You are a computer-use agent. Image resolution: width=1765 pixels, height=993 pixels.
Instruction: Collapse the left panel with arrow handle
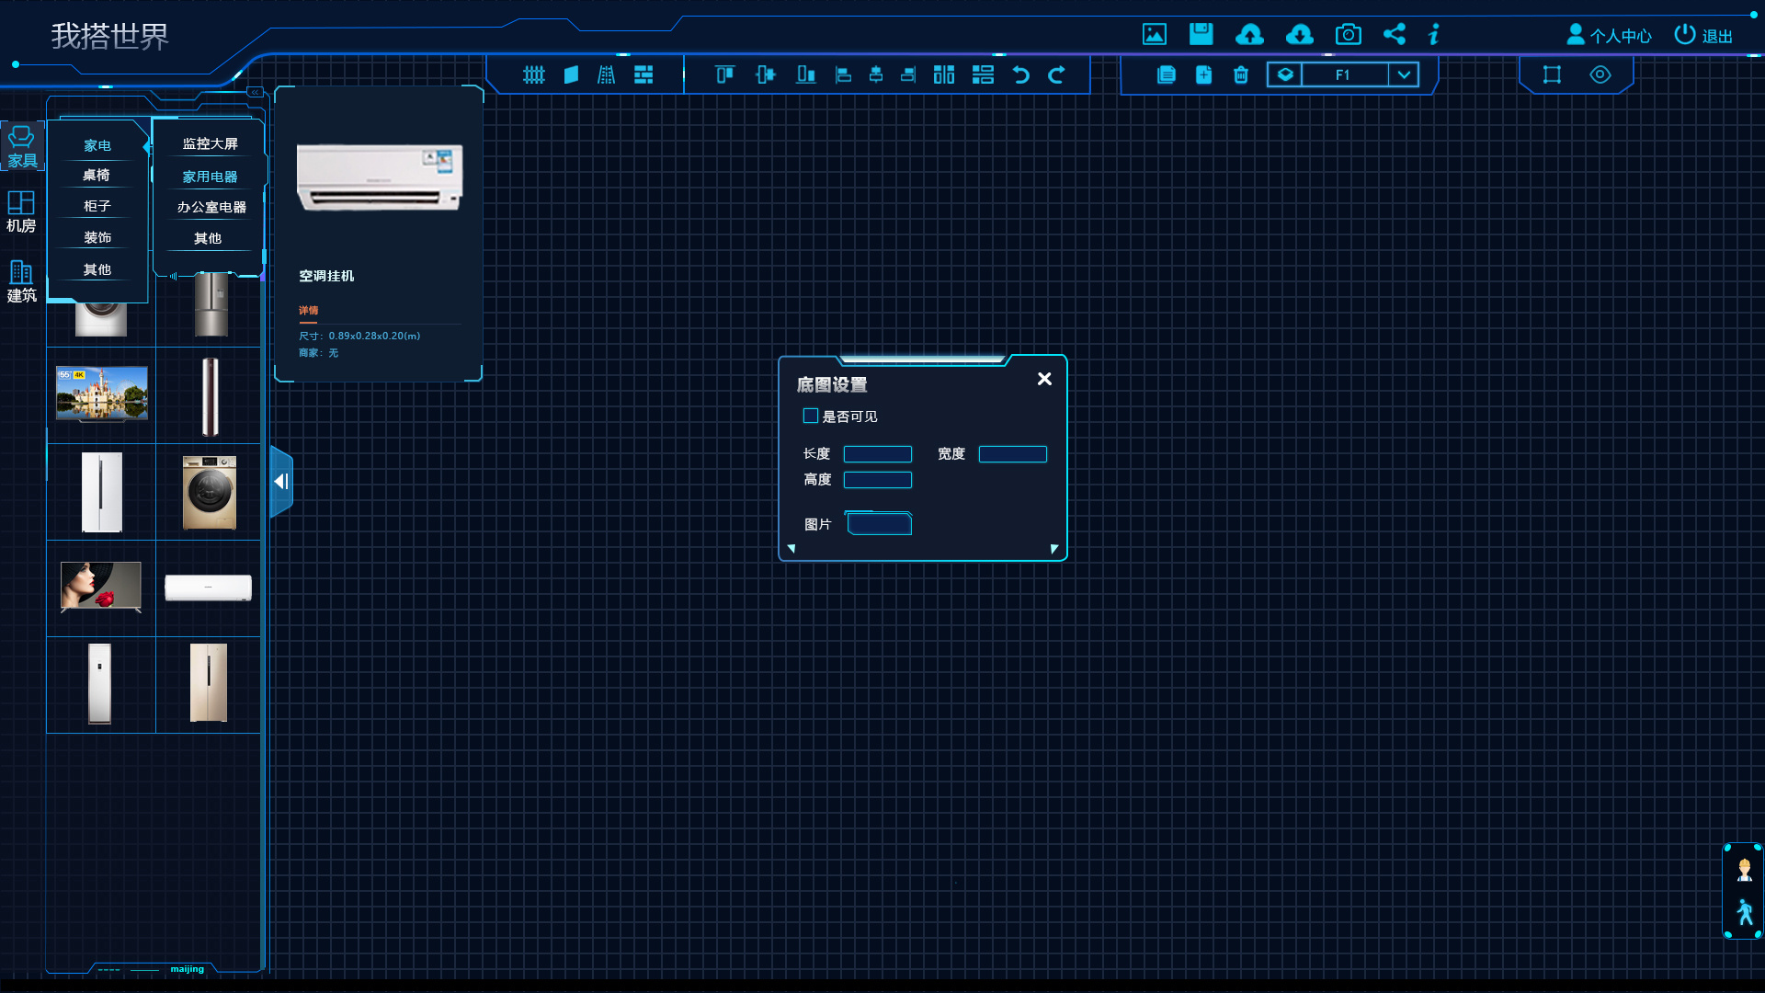281,482
